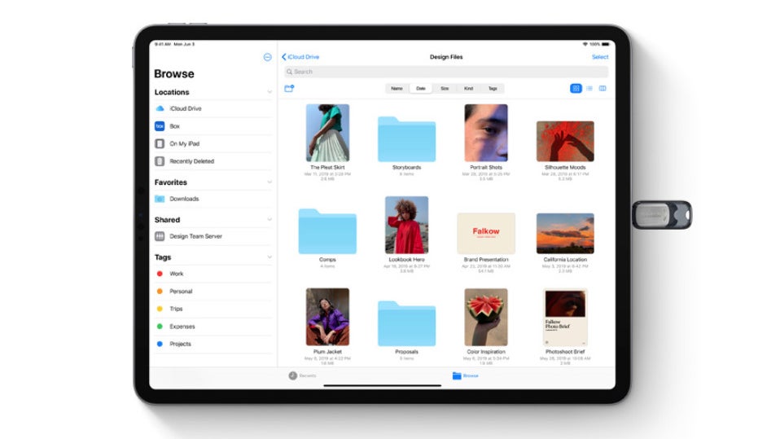Click the new folder icon

pyautogui.click(x=289, y=89)
